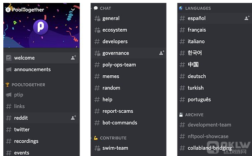Viewport: 252px width, 156px height.
Task: Click the rules checkbox icon beside welcome
Action: pos(9,58)
